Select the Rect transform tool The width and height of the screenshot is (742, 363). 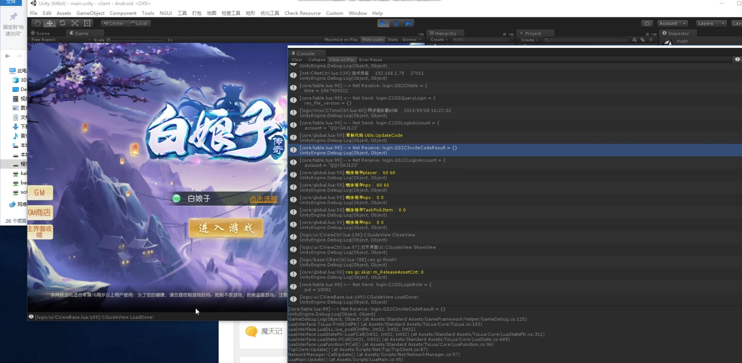click(x=87, y=23)
